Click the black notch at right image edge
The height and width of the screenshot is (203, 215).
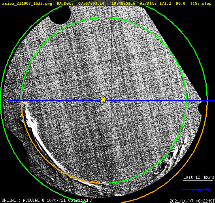tap(200, 108)
